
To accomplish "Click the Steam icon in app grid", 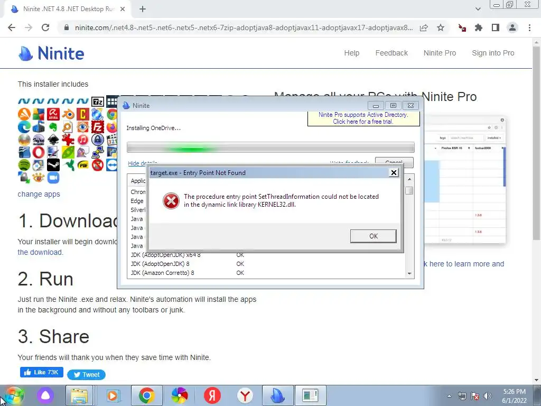I will tap(53, 165).
